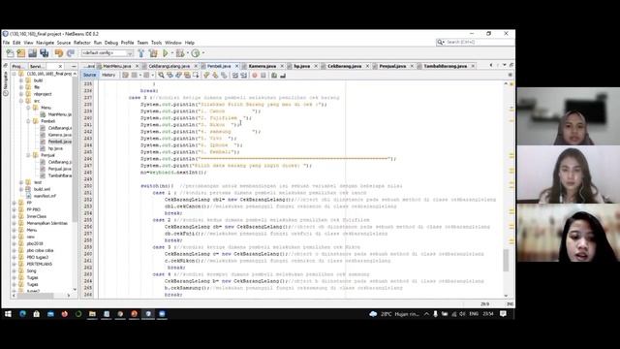Switch to the CekBarang.java tab
This screenshot has height=349, width=620.
point(345,66)
